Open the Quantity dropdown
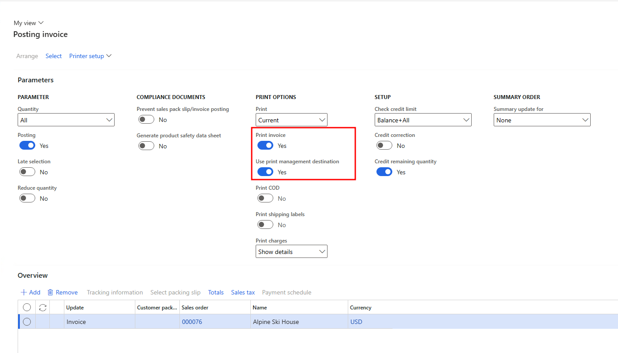The image size is (618, 353). tap(66, 120)
